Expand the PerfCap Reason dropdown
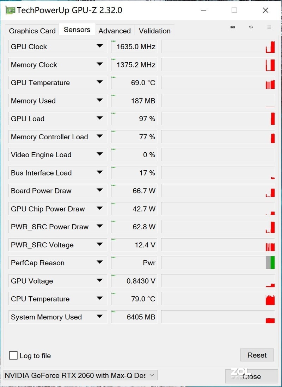 100,262
